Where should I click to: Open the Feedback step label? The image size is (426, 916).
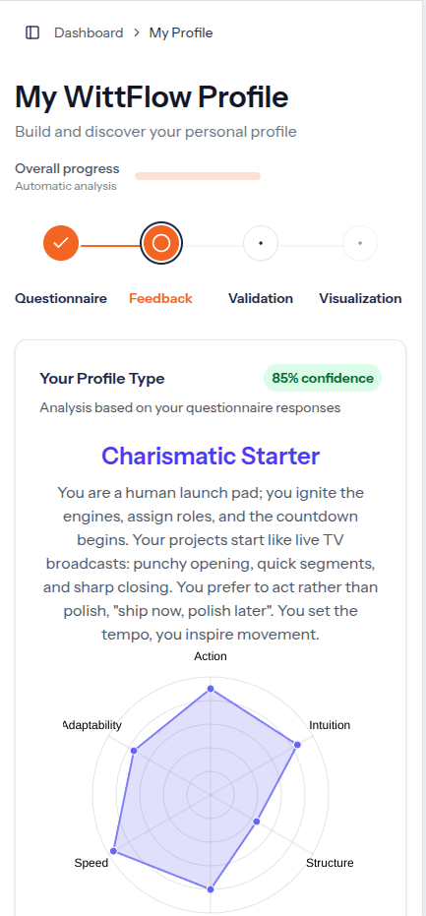pyautogui.click(x=160, y=298)
